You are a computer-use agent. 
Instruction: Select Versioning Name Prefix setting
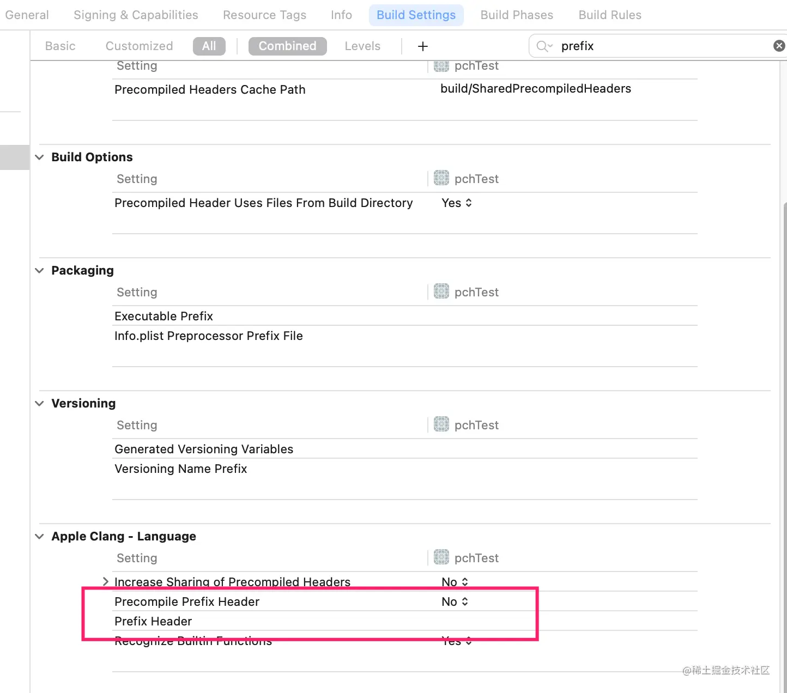coord(181,469)
